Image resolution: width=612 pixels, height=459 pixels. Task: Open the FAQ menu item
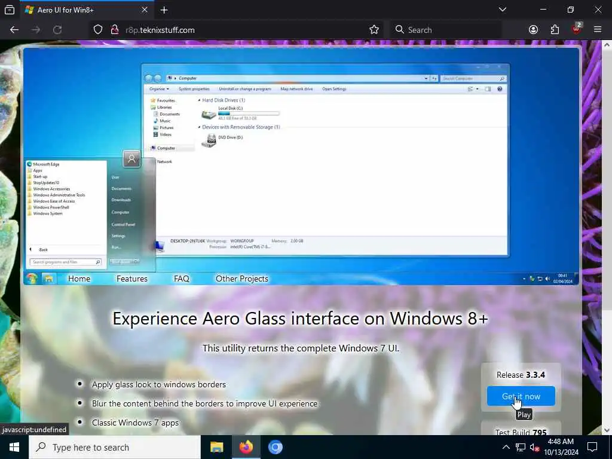click(182, 279)
